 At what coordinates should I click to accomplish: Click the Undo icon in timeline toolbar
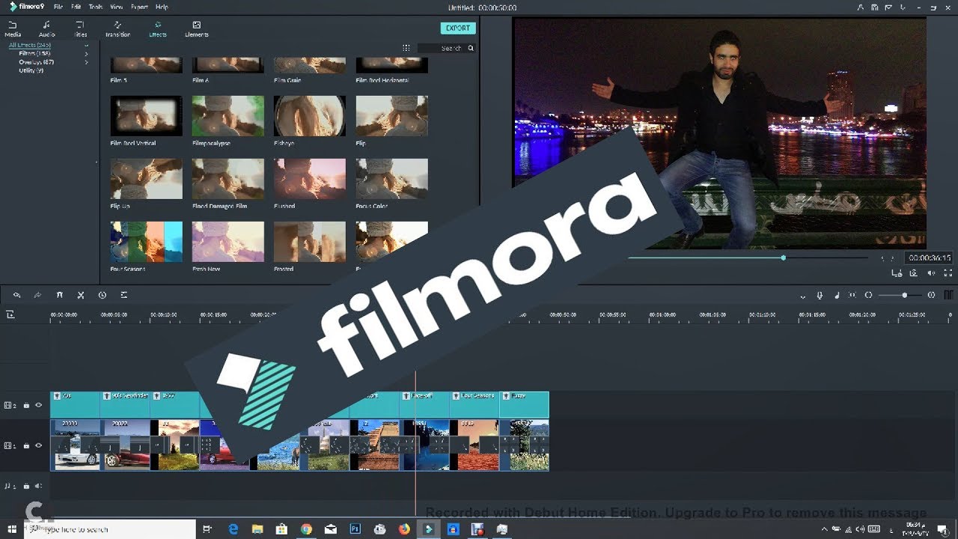pyautogui.click(x=16, y=295)
